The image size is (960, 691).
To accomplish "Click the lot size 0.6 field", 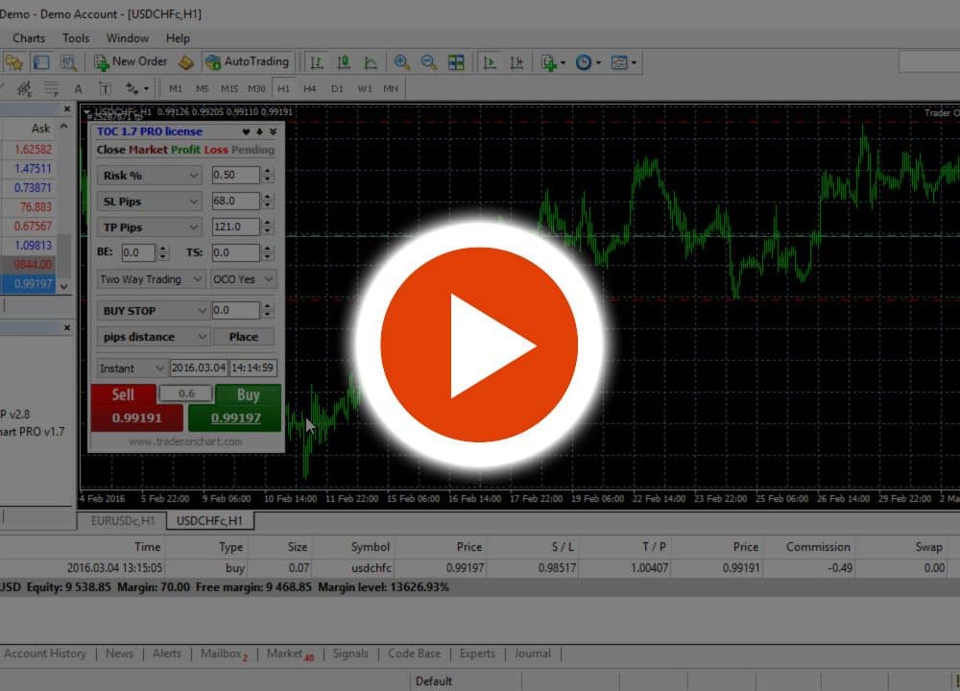I will click(187, 393).
